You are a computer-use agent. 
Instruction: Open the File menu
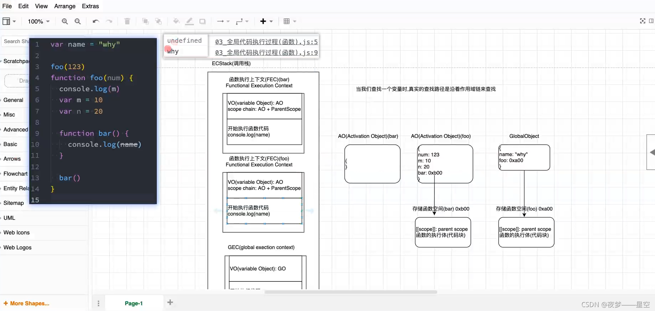point(7,6)
